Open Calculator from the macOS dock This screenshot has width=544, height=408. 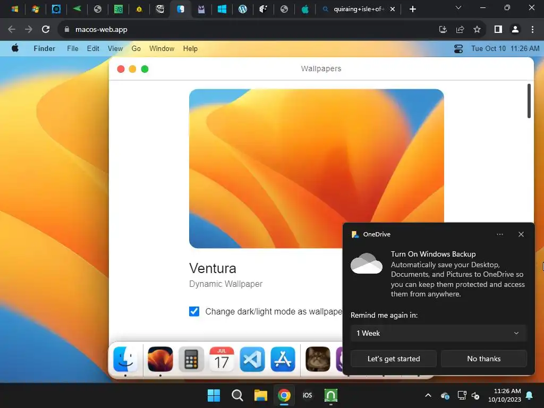tap(191, 359)
